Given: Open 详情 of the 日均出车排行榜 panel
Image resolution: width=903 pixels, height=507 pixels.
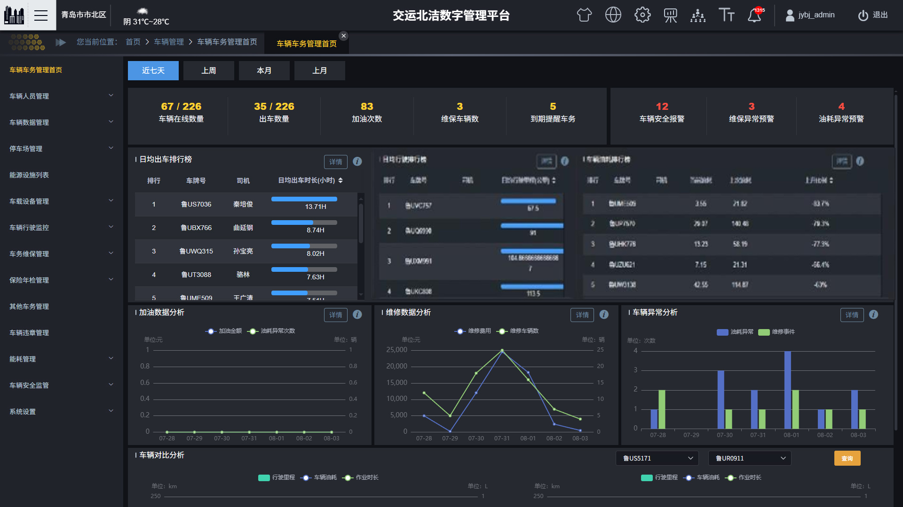Looking at the screenshot, I should point(335,161).
